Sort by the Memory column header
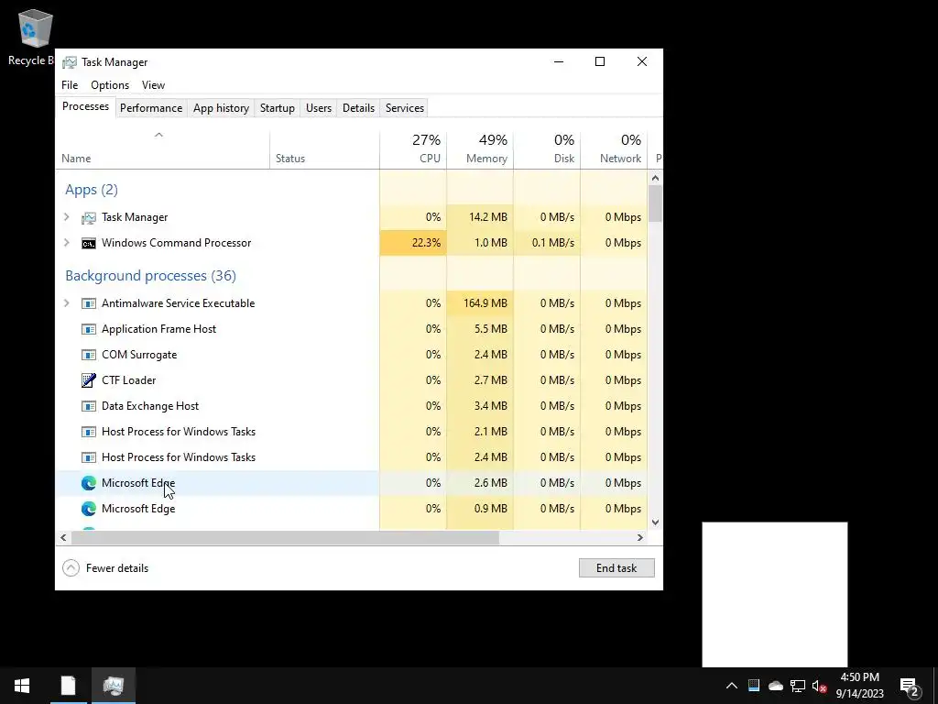The height and width of the screenshot is (704, 938). click(480, 148)
